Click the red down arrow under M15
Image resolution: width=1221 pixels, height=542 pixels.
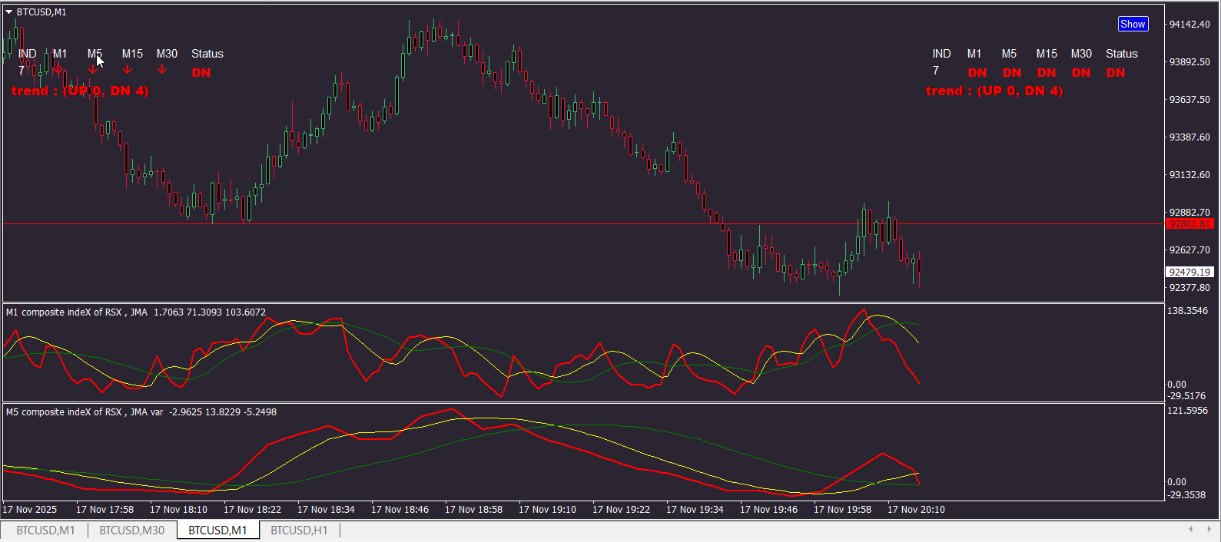(128, 70)
